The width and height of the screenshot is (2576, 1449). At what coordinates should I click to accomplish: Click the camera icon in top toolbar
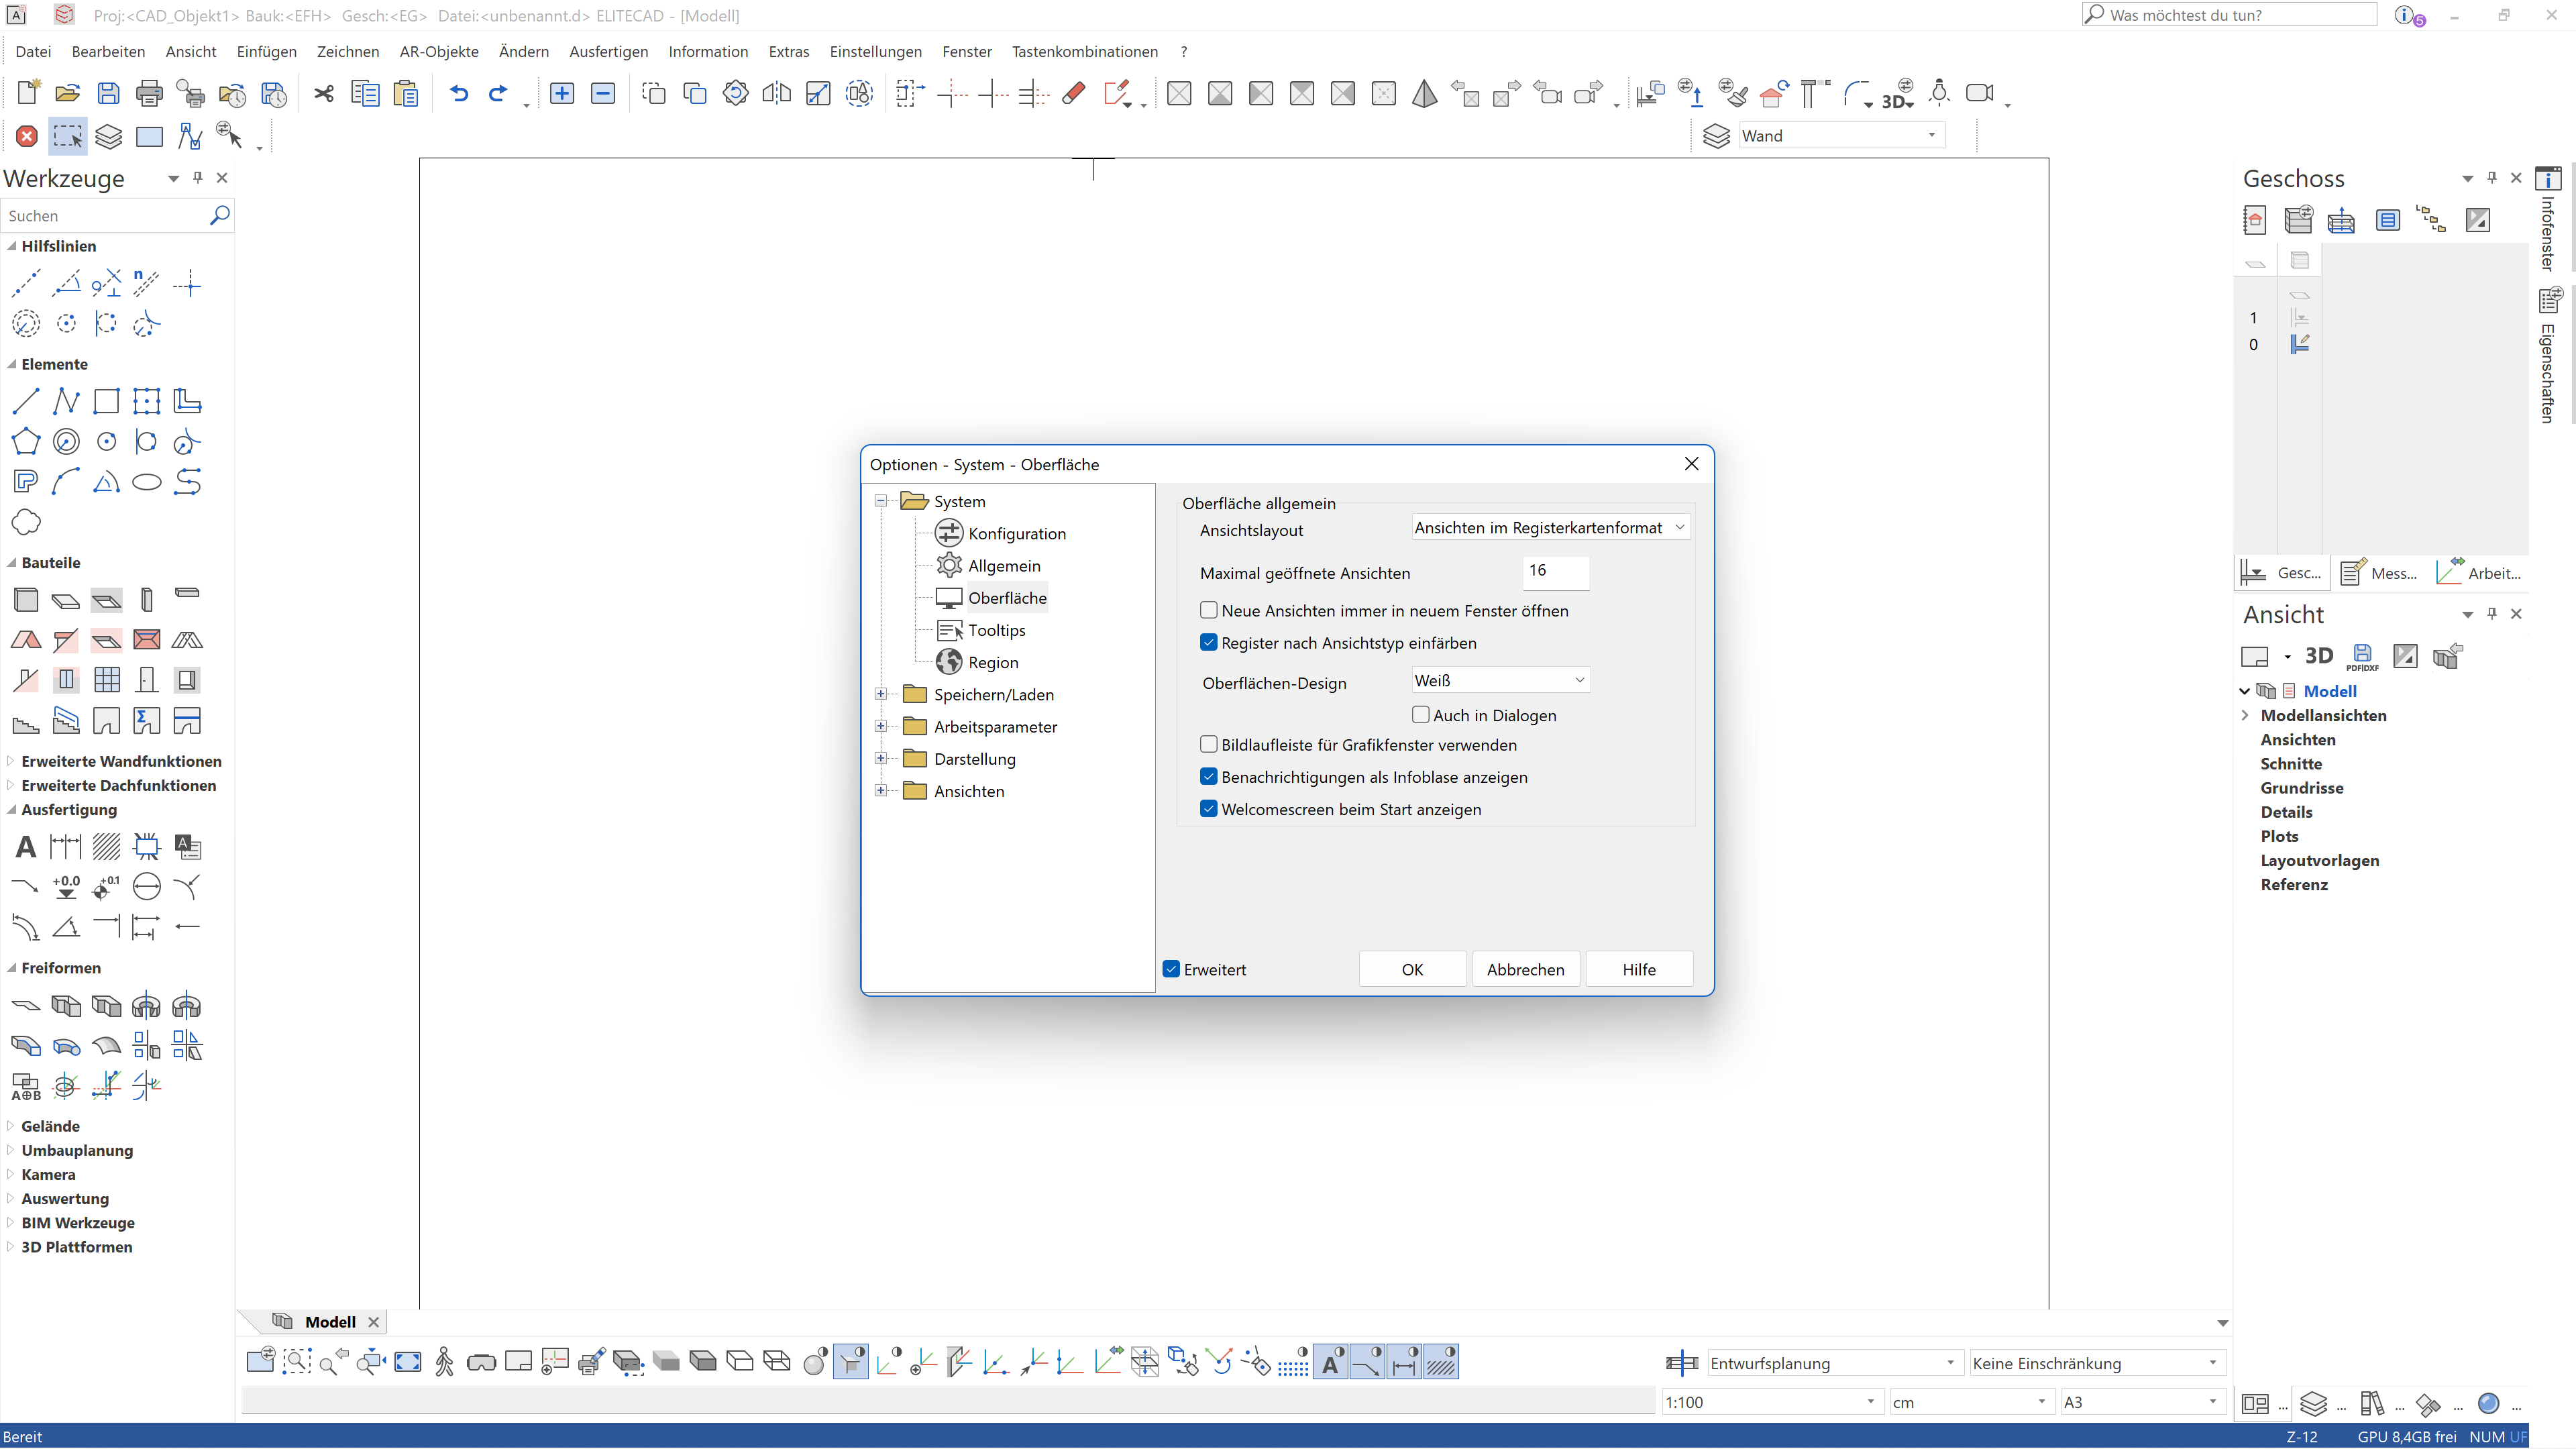tap(1979, 93)
